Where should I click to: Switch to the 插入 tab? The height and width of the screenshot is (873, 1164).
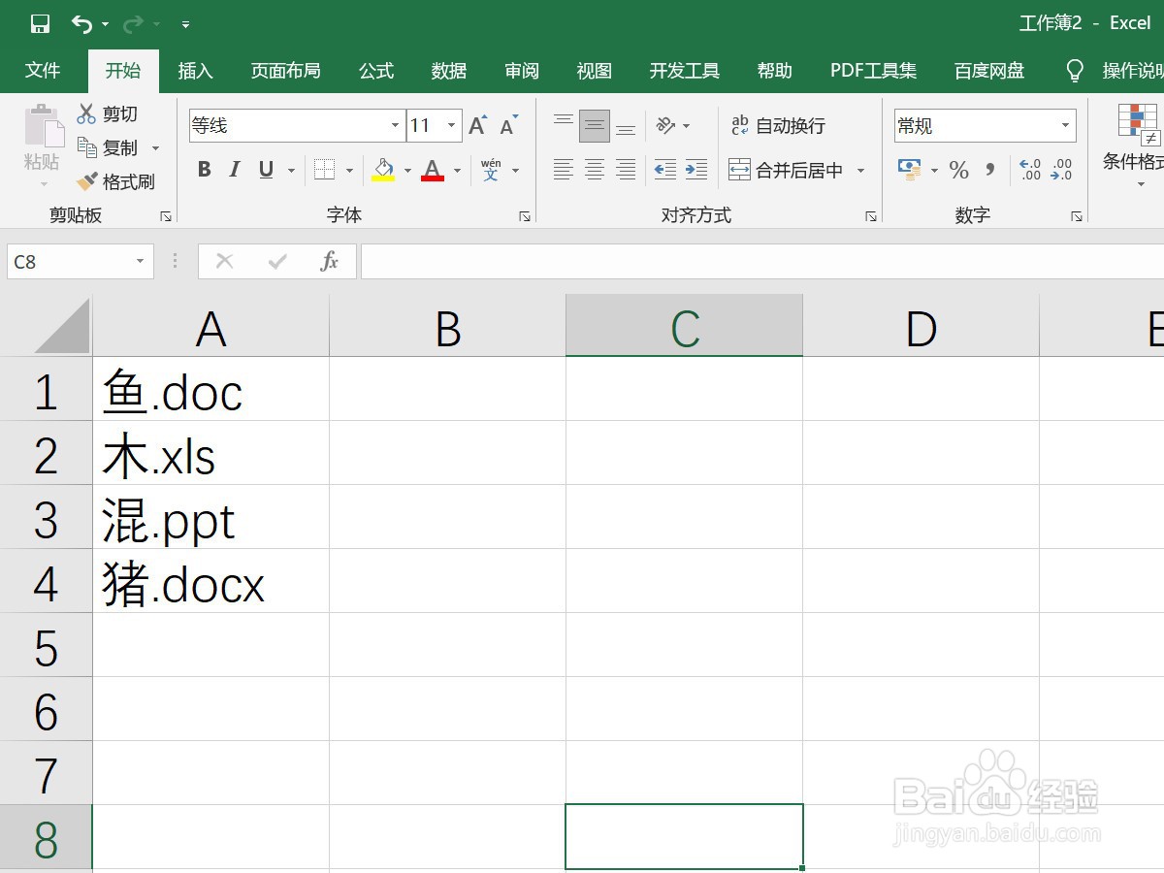click(195, 71)
